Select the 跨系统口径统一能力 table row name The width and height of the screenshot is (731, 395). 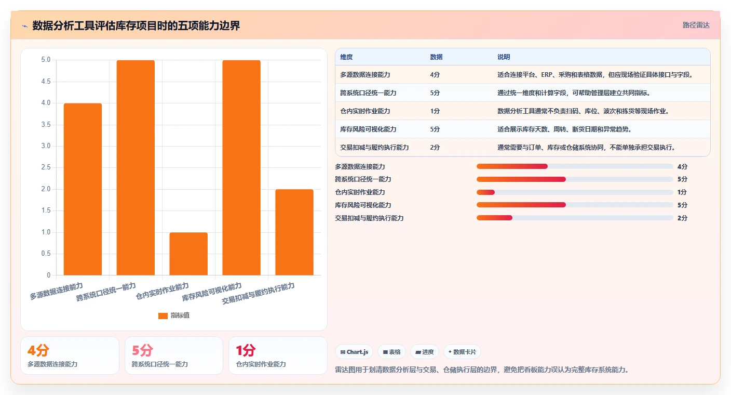[x=368, y=93]
